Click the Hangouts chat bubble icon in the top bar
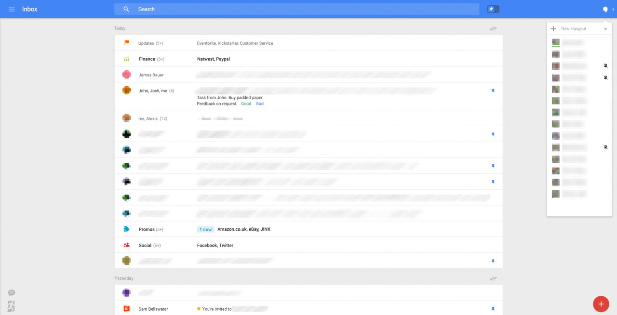617x315 pixels. point(605,9)
